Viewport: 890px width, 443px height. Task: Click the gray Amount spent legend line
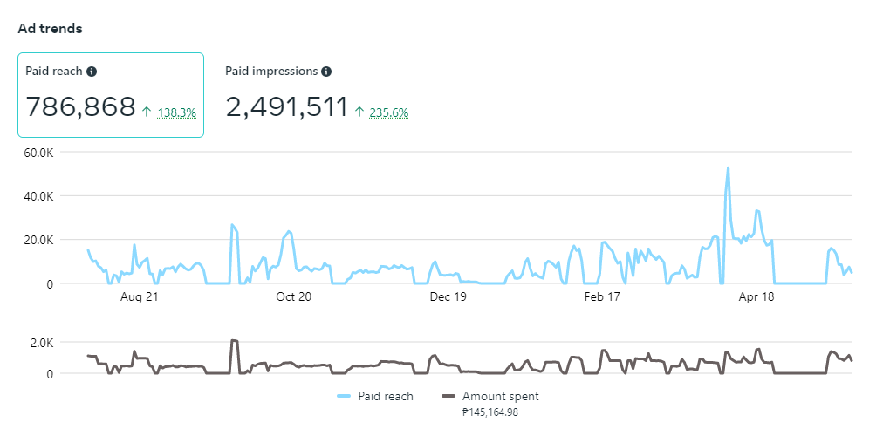coord(449,396)
